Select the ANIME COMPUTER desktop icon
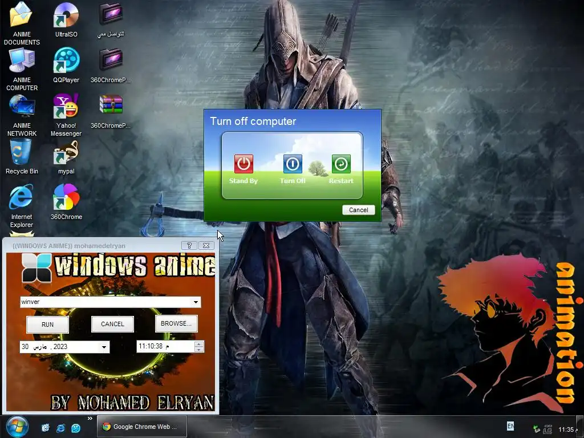Viewport: 584px width, 438px height. [22, 60]
